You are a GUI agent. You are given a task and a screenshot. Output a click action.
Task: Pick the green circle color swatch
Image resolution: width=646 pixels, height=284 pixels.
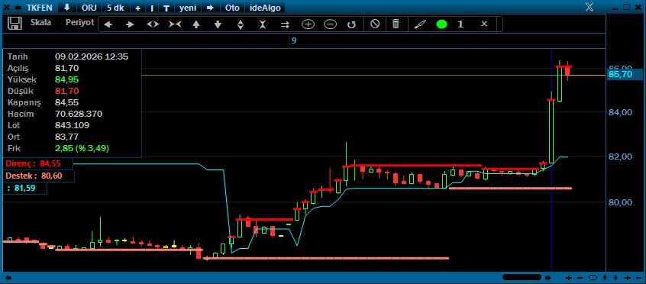click(441, 24)
